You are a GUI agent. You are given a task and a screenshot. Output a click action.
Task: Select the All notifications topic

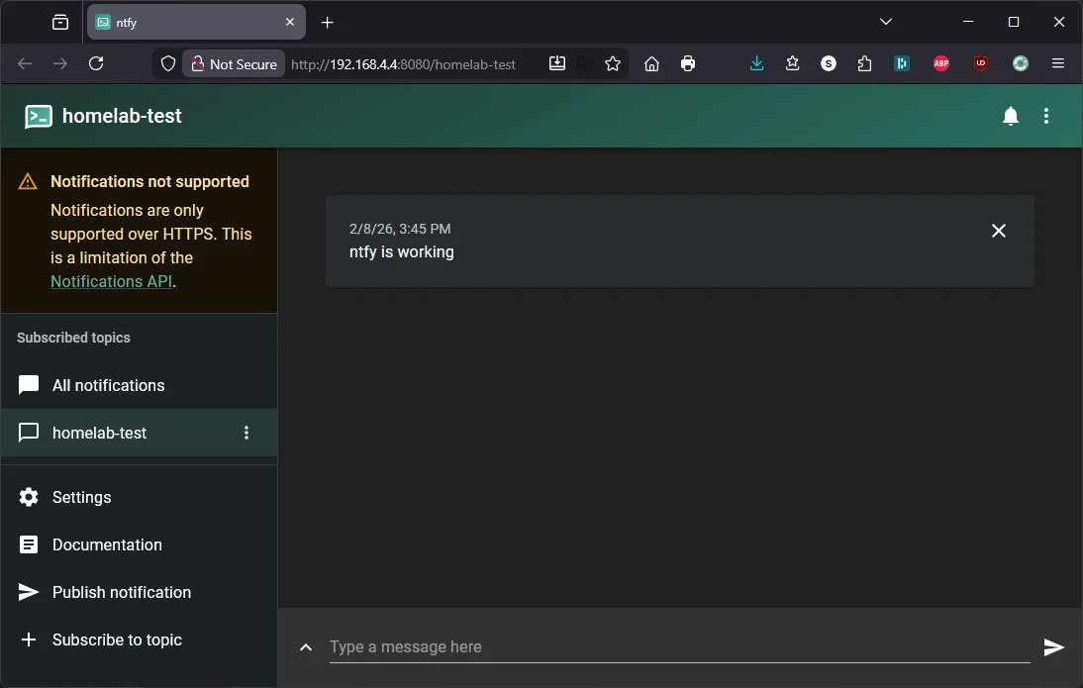tap(108, 385)
